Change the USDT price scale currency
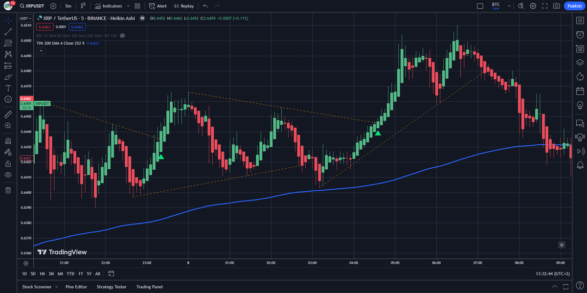This screenshot has width=587, height=293. [24, 18]
